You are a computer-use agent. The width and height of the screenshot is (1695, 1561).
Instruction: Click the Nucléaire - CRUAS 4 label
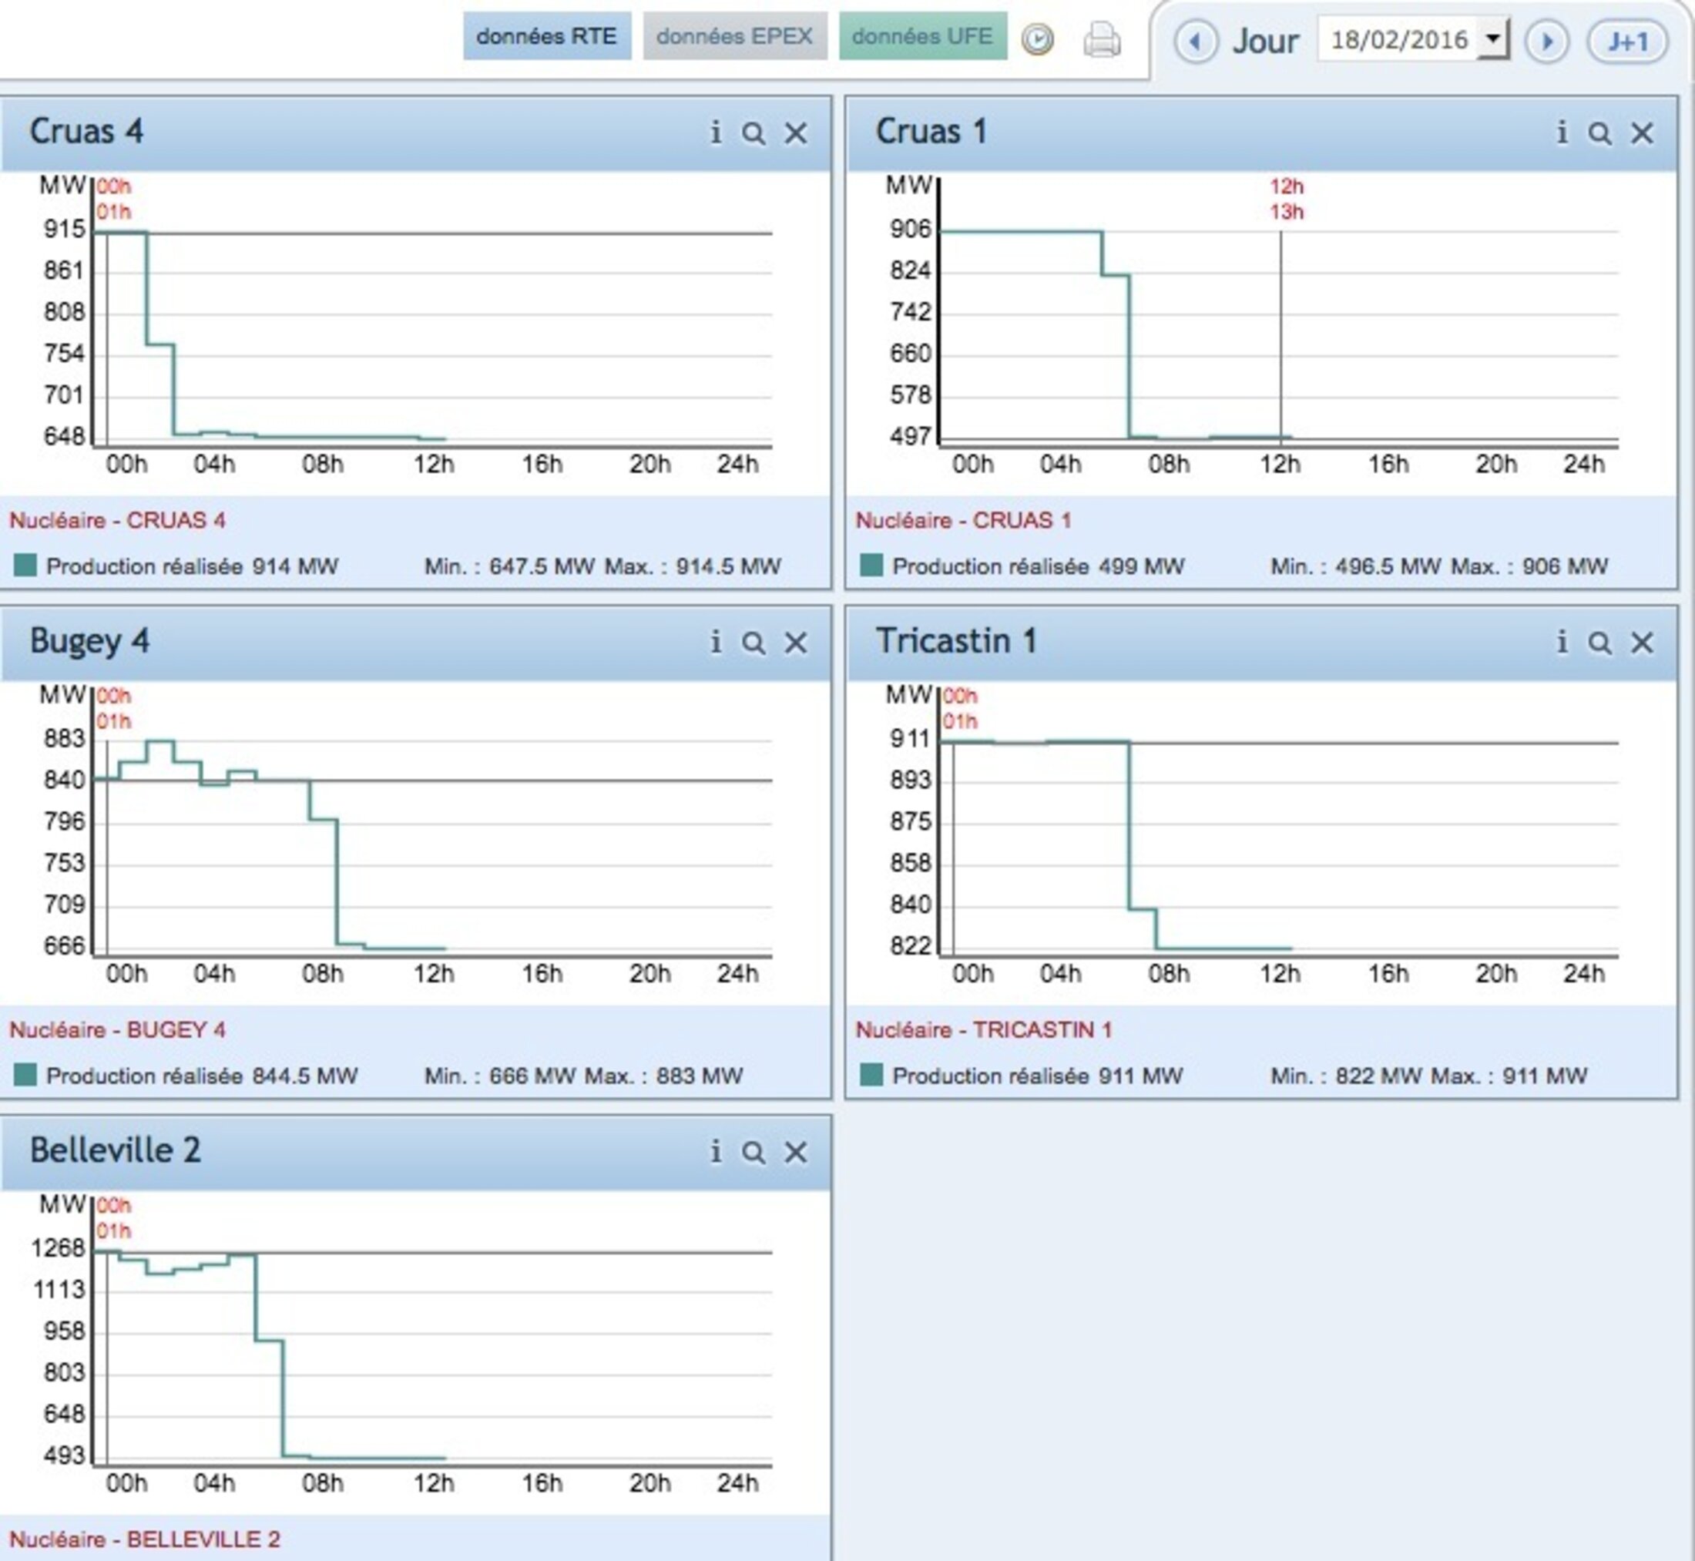(x=117, y=520)
